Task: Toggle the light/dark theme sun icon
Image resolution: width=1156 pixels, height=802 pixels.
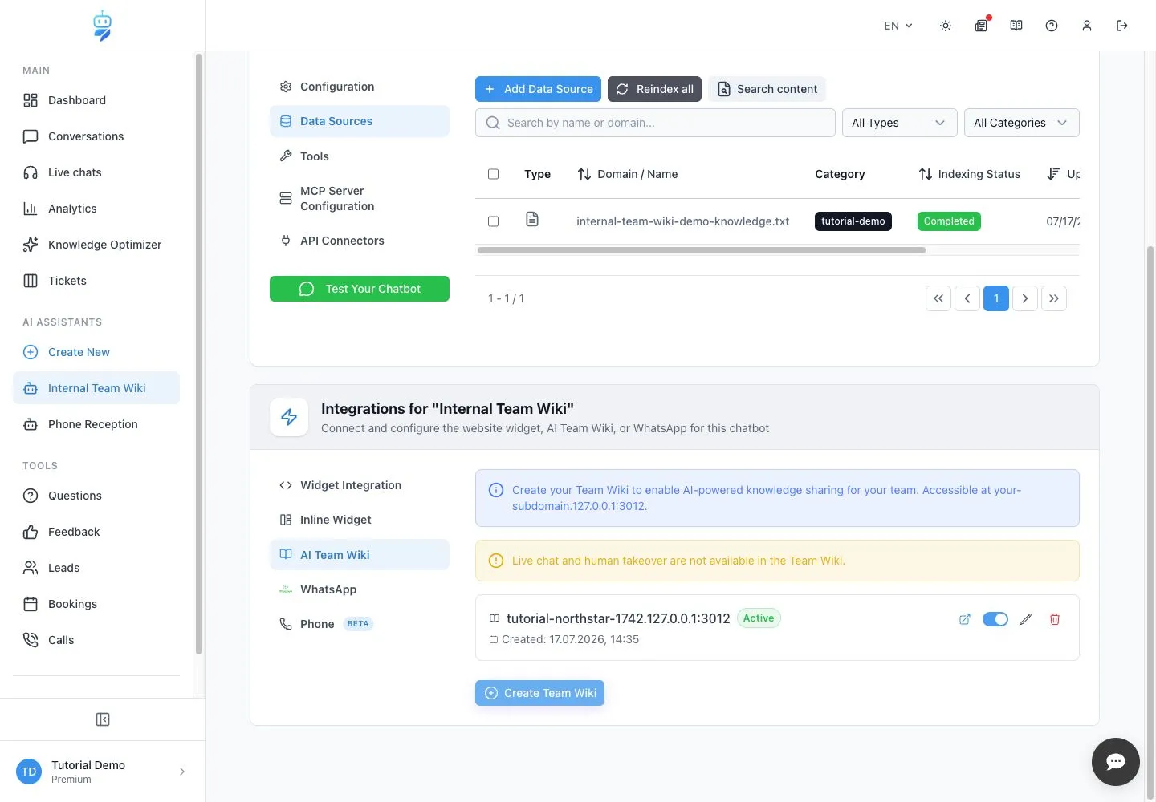Action: pos(946,26)
